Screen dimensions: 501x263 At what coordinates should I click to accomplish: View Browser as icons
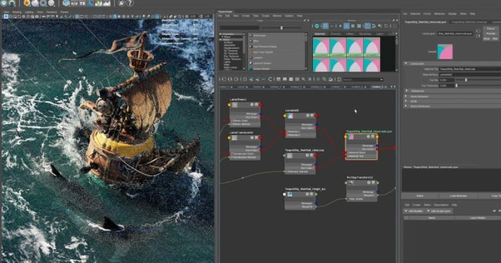[x=325, y=26]
